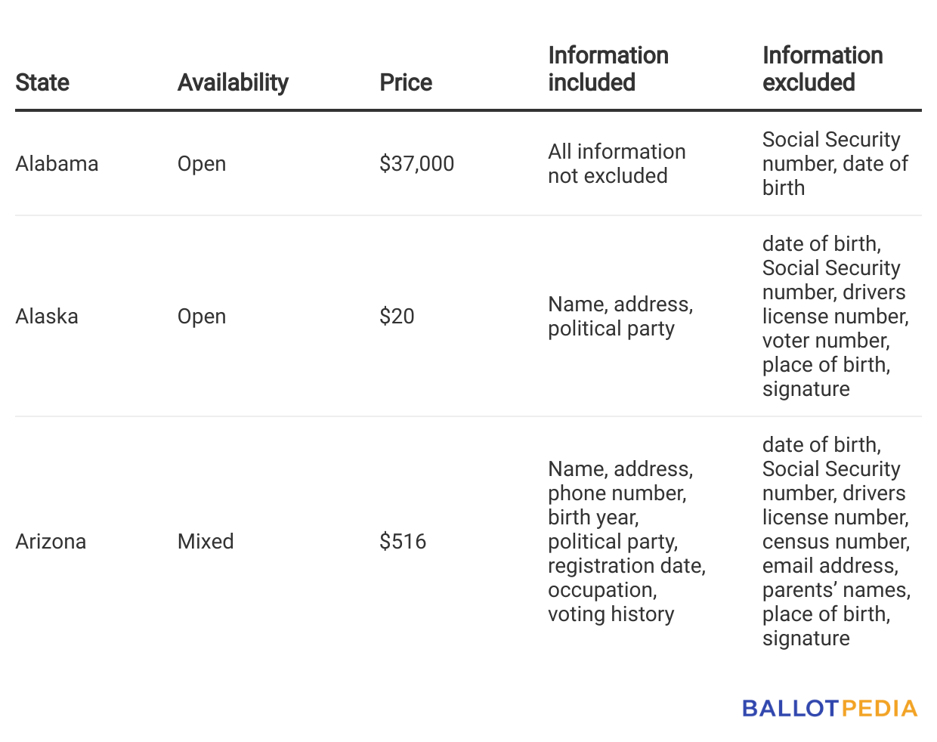
Task: Click Arizona's information included cell
Action: [626, 541]
